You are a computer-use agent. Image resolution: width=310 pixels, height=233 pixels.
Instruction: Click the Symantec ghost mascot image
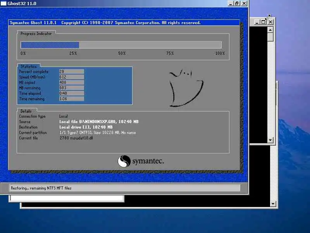[x=186, y=88]
